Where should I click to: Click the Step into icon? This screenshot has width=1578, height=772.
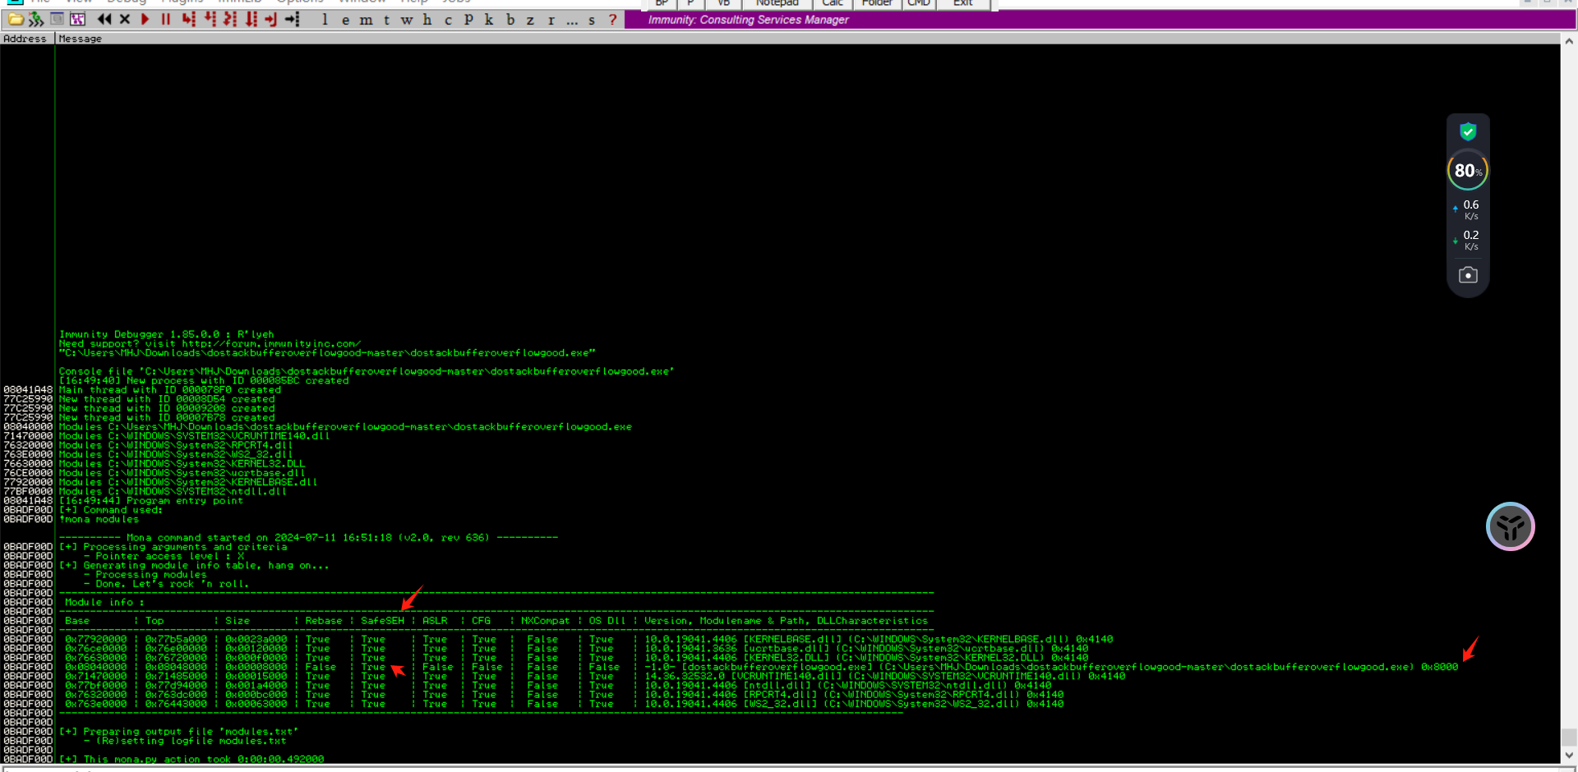tap(188, 19)
